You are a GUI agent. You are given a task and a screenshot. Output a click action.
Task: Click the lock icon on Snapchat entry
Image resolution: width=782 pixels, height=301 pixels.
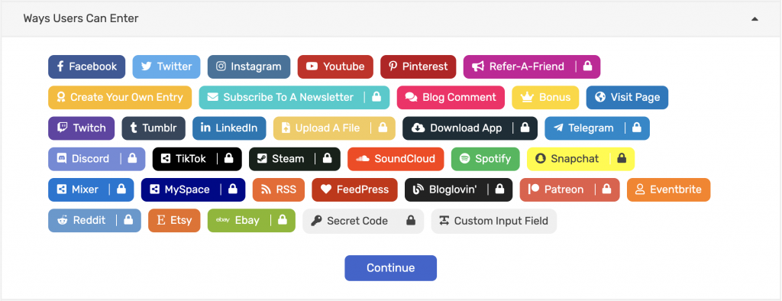(622, 158)
